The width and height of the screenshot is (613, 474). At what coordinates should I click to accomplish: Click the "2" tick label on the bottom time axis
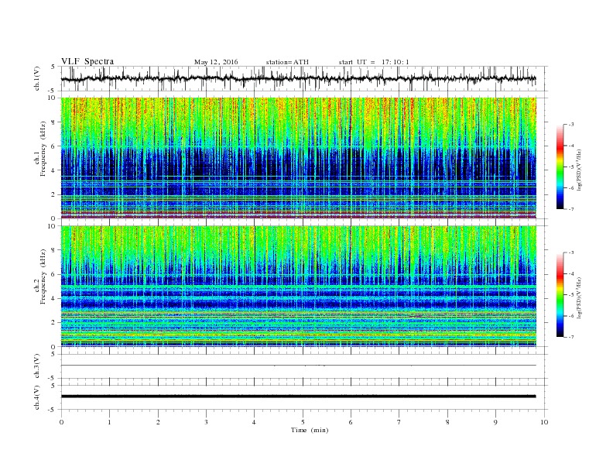pyautogui.click(x=158, y=422)
